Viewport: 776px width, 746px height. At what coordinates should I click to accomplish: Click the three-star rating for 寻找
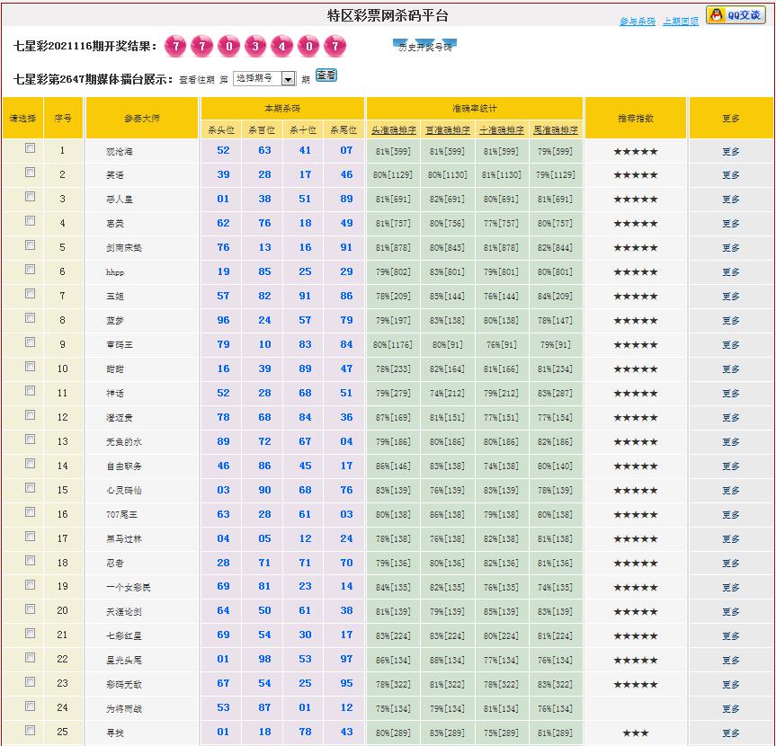[x=636, y=733]
